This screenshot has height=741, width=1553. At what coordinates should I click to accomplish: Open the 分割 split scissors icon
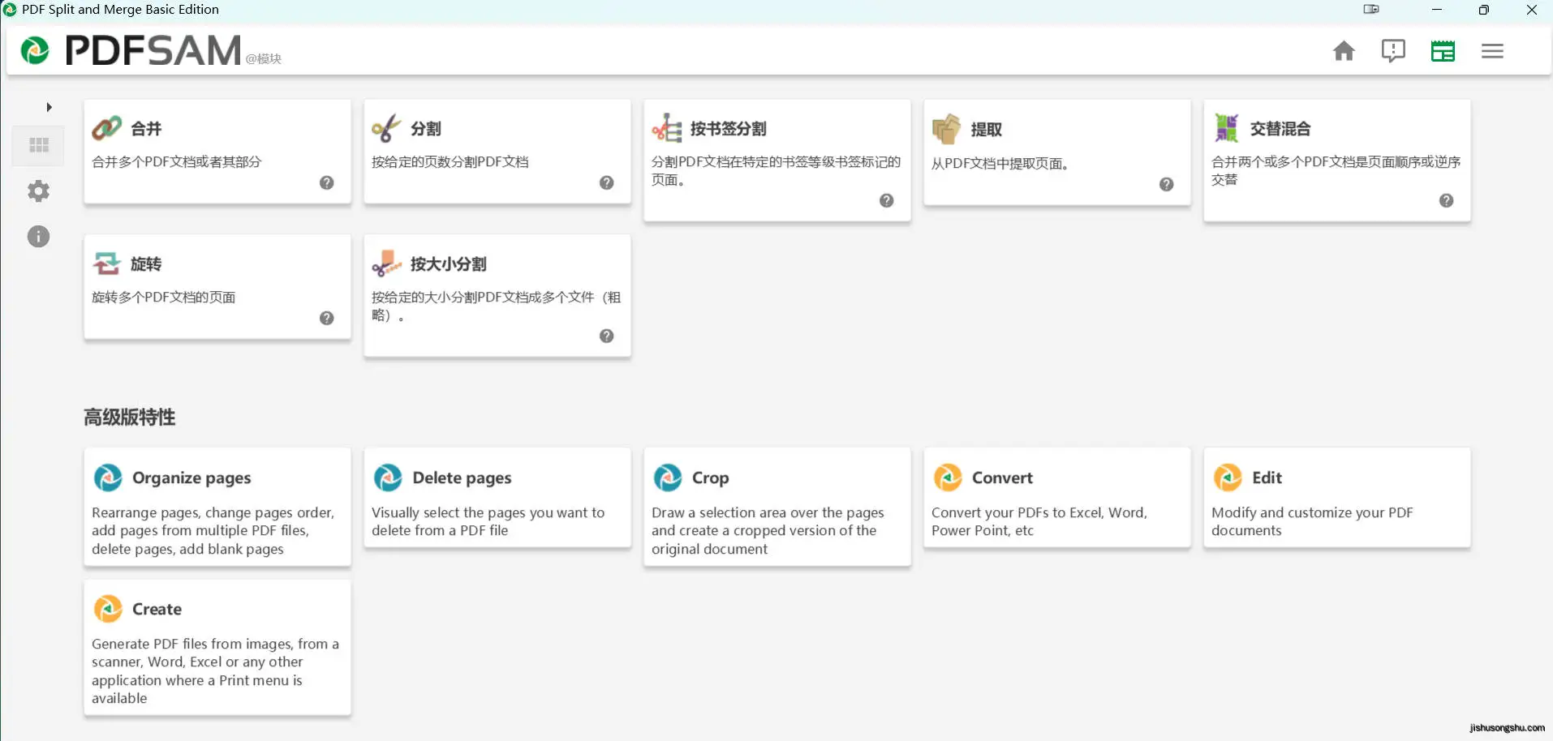[x=386, y=128]
